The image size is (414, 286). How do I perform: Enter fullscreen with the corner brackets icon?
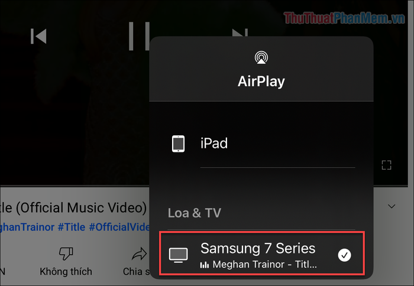coord(386,165)
